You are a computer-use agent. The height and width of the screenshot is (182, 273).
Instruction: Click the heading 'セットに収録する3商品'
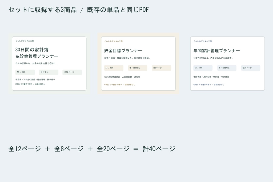pyautogui.click(x=43, y=10)
